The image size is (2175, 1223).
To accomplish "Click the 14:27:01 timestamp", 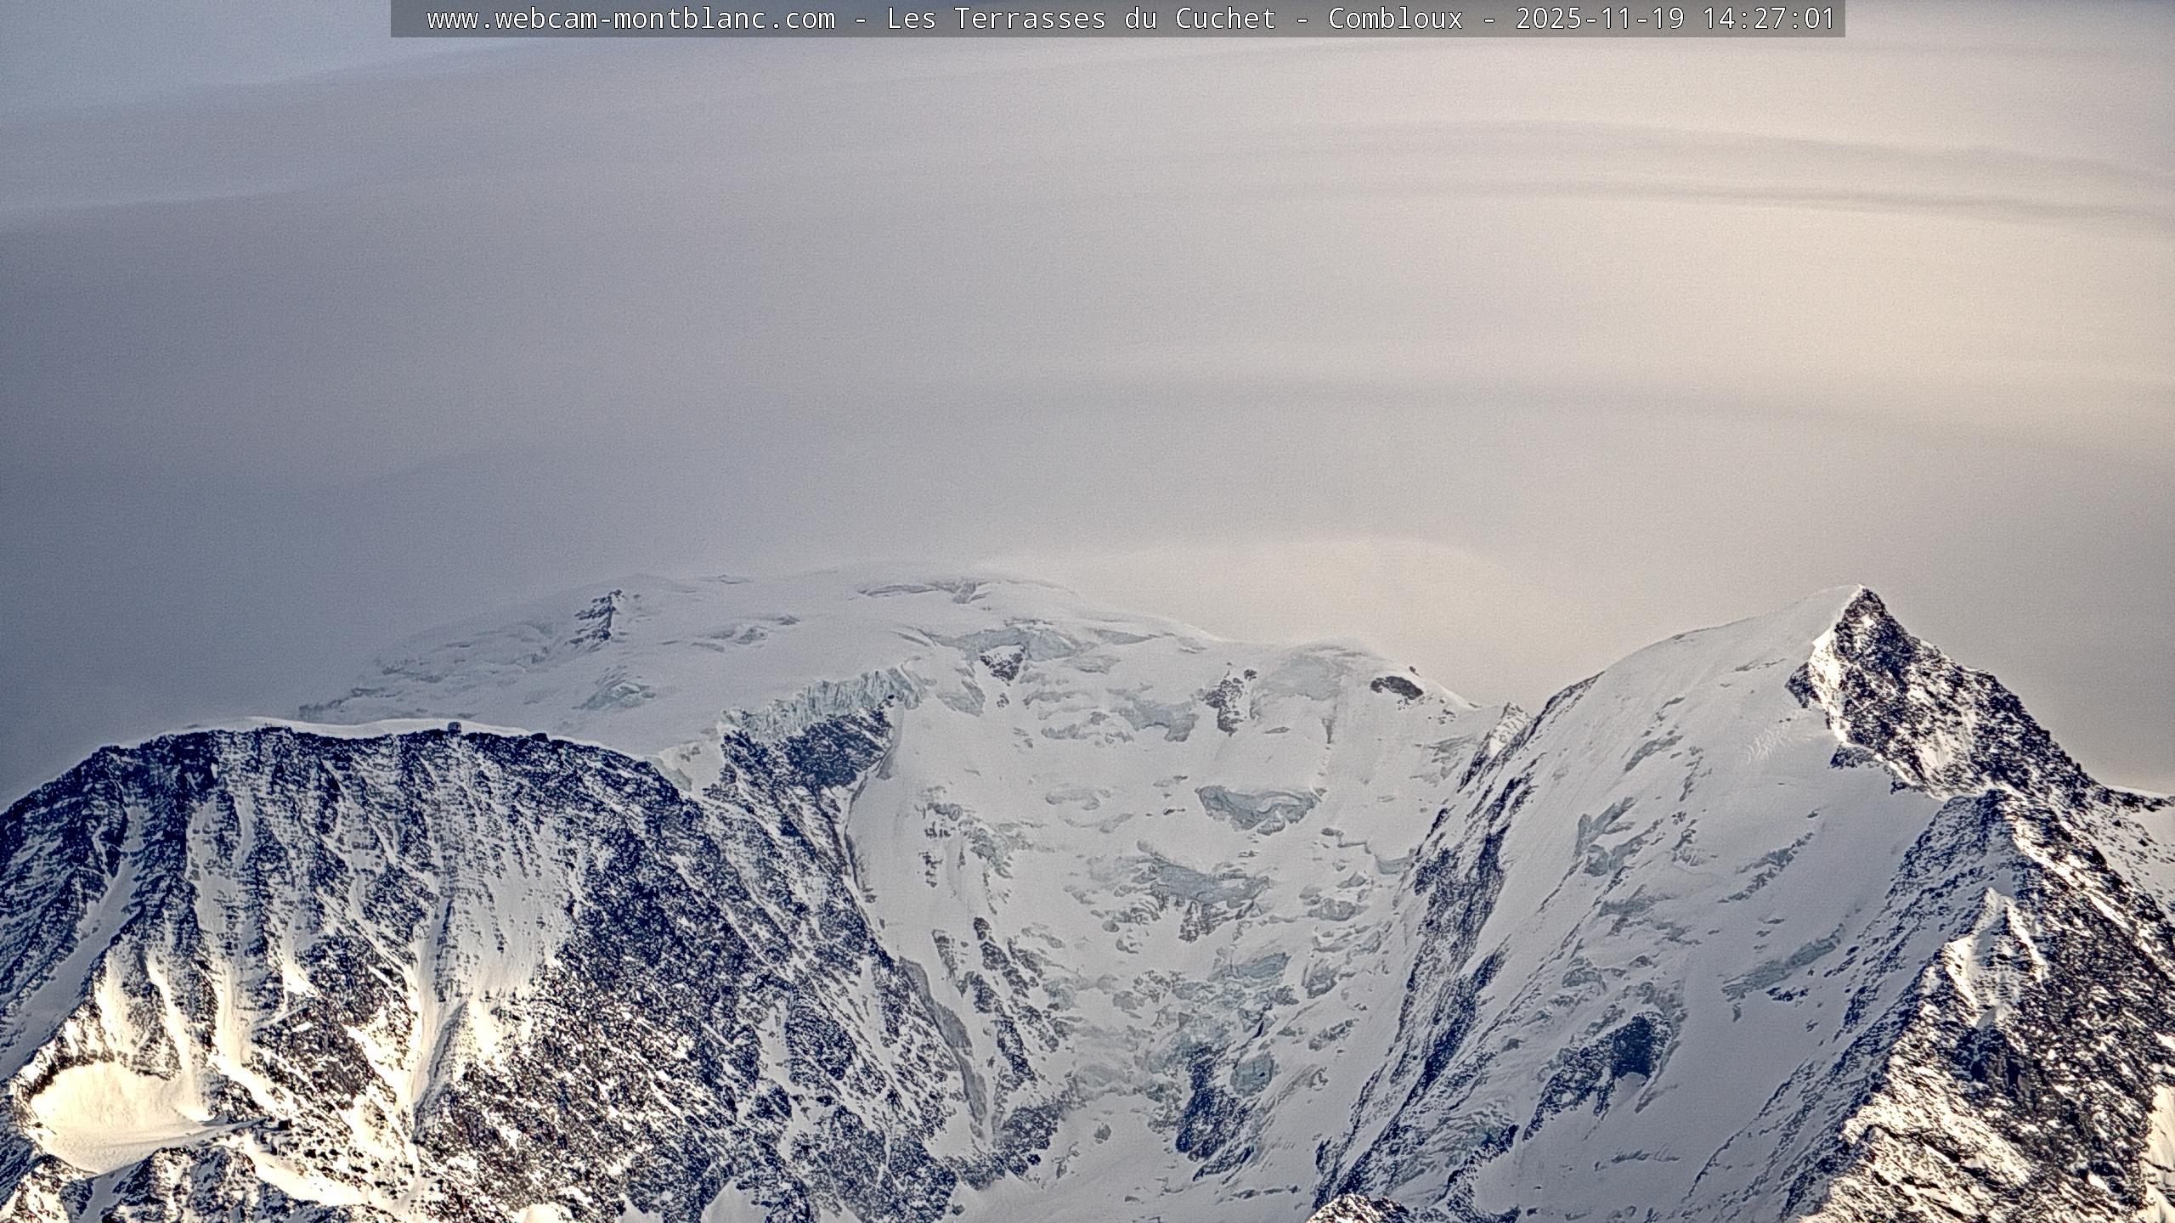I will [x=1768, y=19].
